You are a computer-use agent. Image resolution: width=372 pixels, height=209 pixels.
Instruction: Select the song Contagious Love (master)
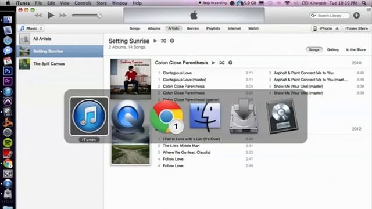click(185, 80)
